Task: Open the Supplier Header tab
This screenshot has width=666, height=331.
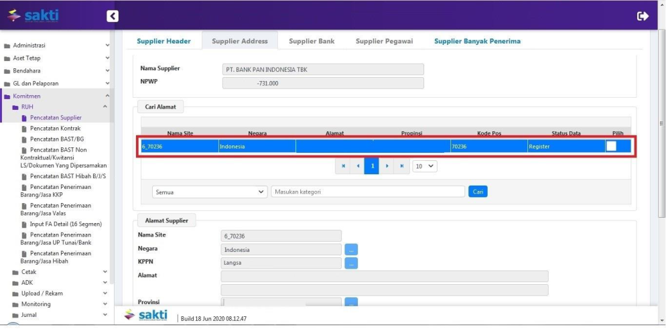Action: (163, 41)
